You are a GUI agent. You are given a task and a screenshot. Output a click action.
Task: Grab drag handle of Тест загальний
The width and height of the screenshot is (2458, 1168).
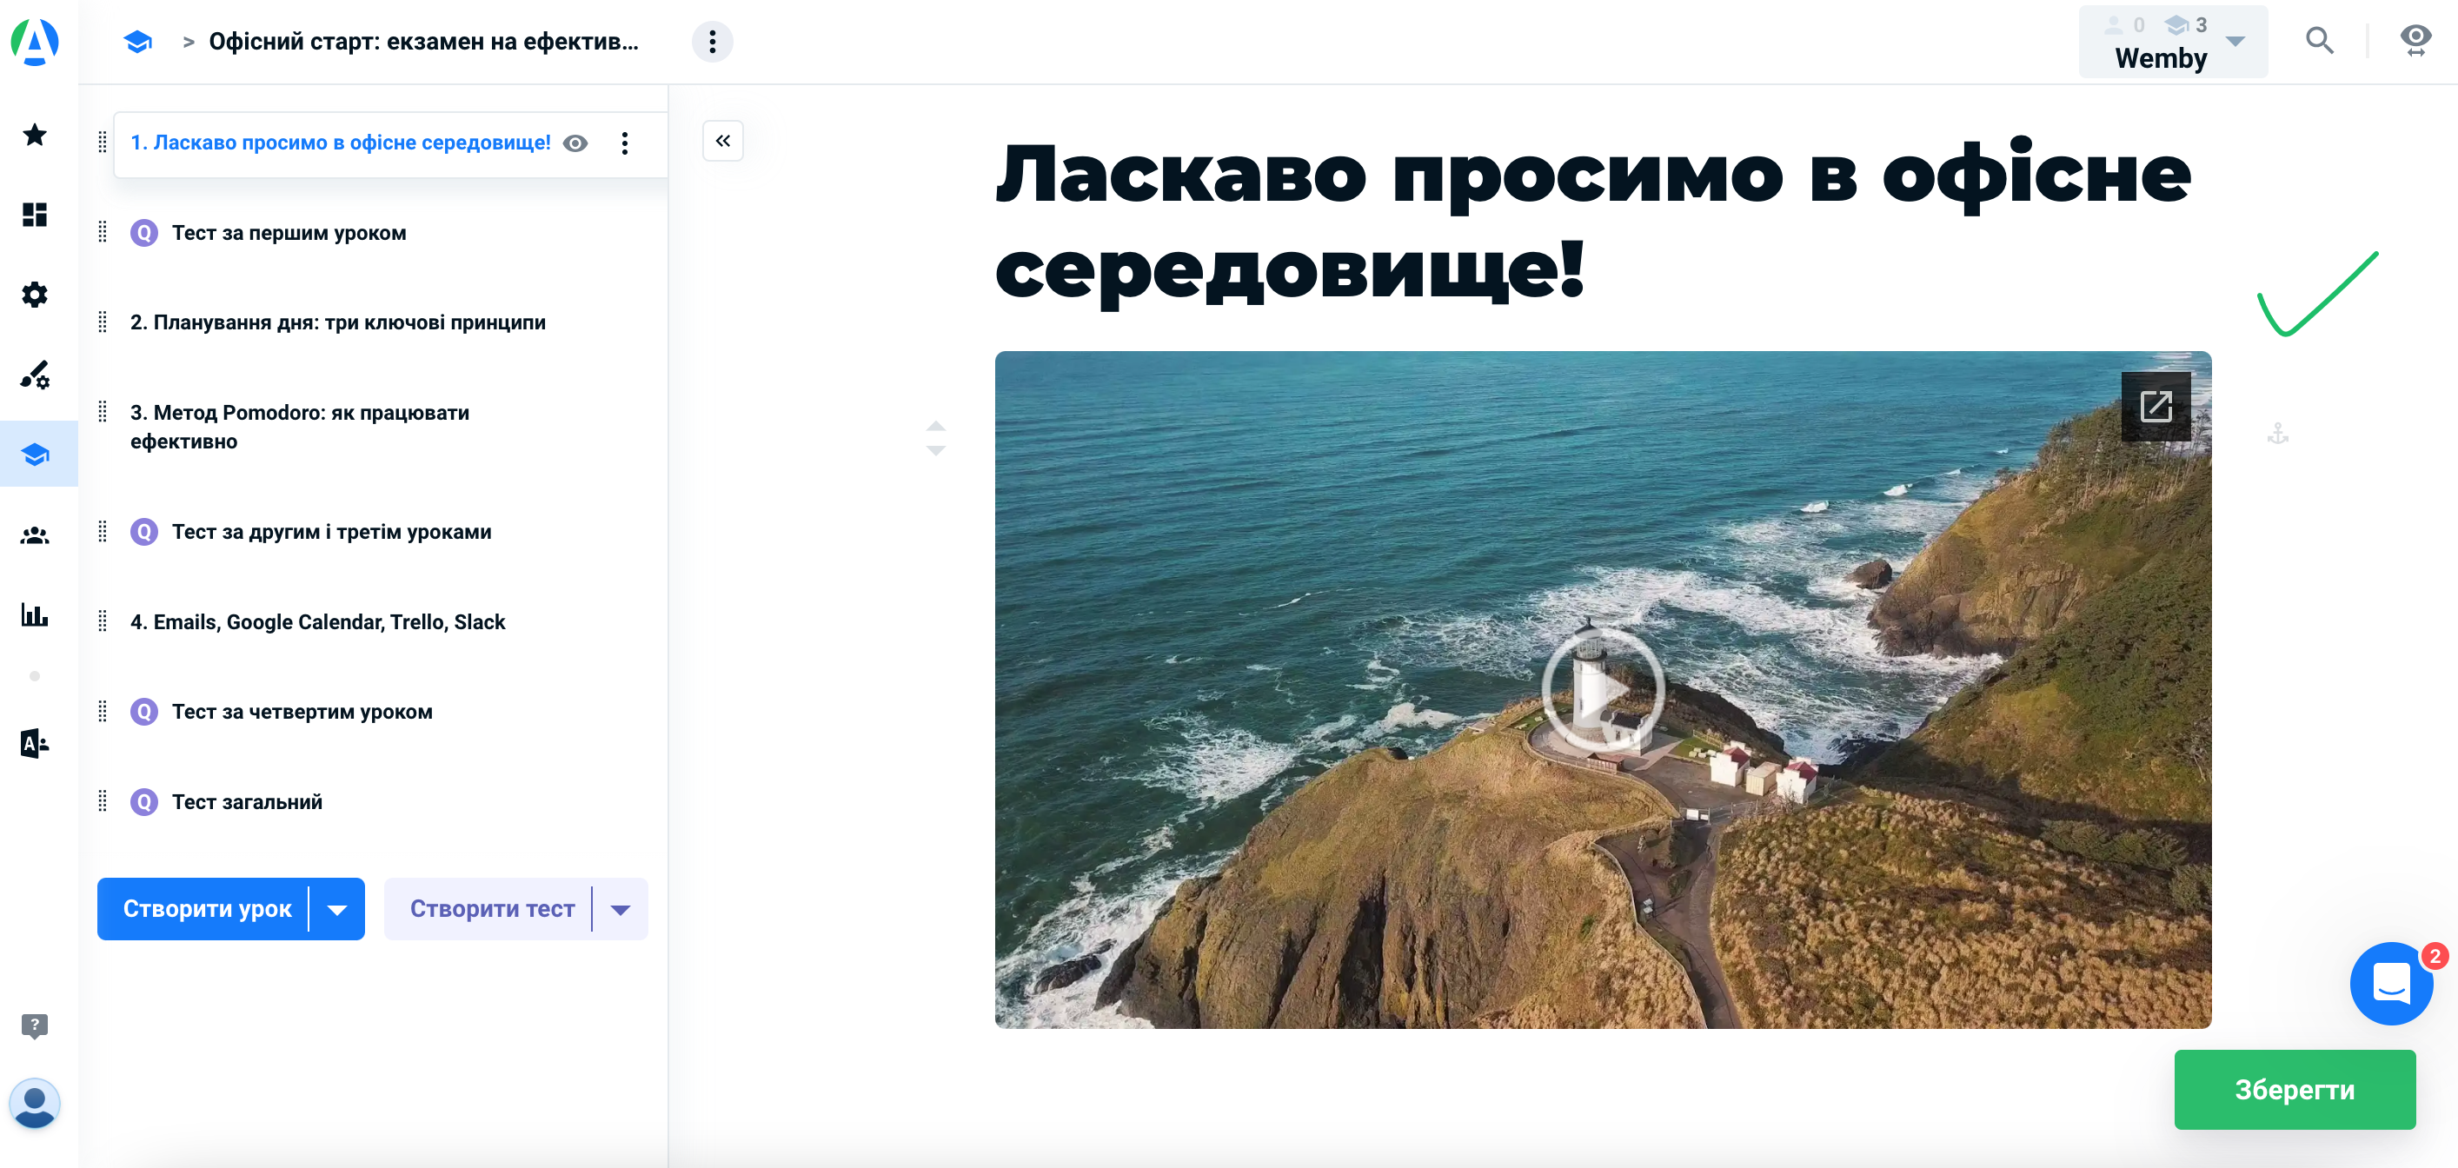click(x=102, y=800)
